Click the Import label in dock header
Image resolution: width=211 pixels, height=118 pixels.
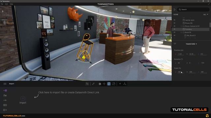(x=12, y=84)
